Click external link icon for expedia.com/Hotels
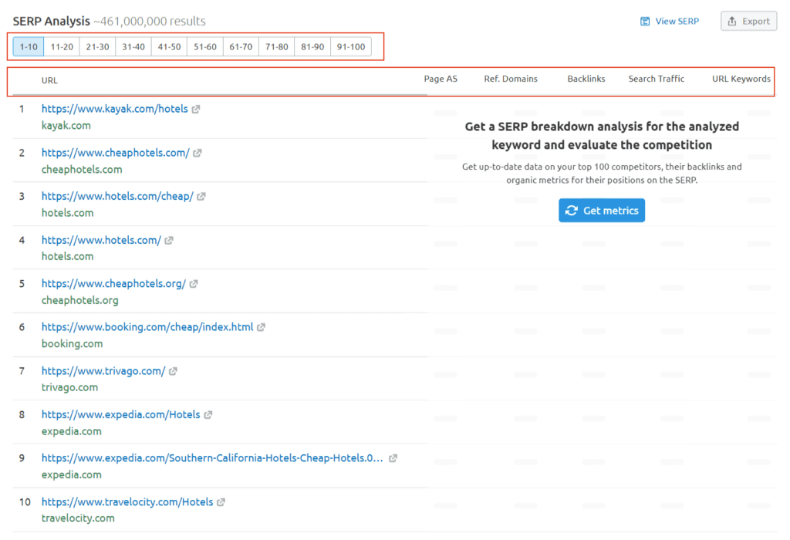 [208, 415]
